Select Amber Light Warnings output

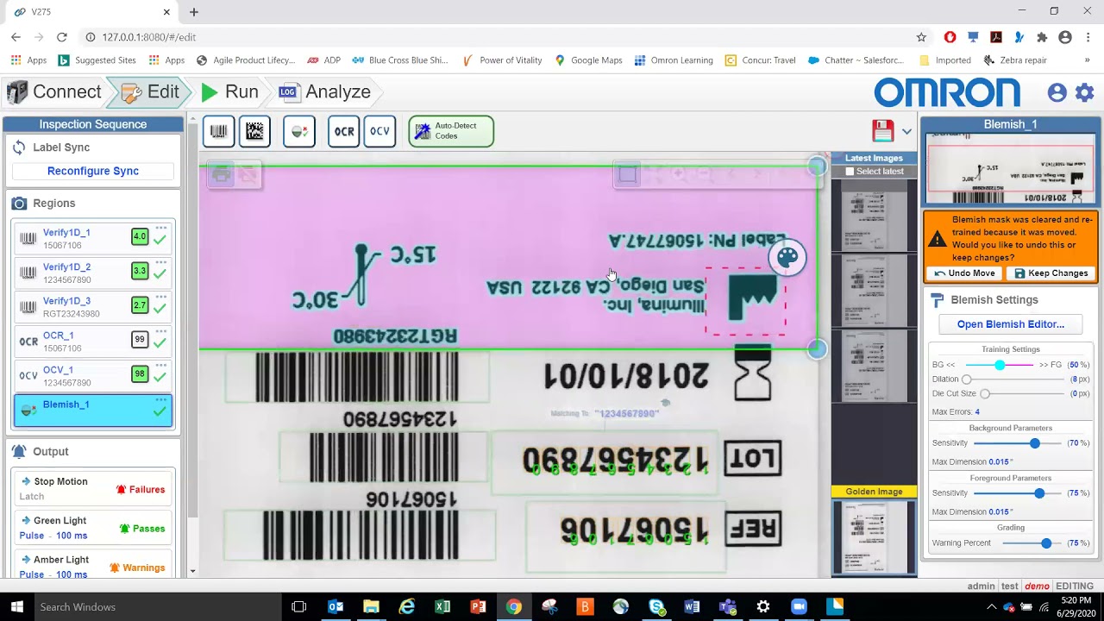[93, 567]
